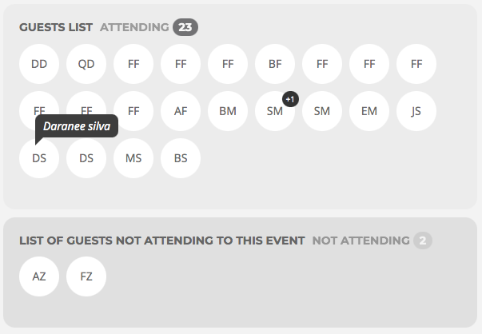482x334 pixels.
Task: Click the DD guest avatar
Action: pos(39,64)
